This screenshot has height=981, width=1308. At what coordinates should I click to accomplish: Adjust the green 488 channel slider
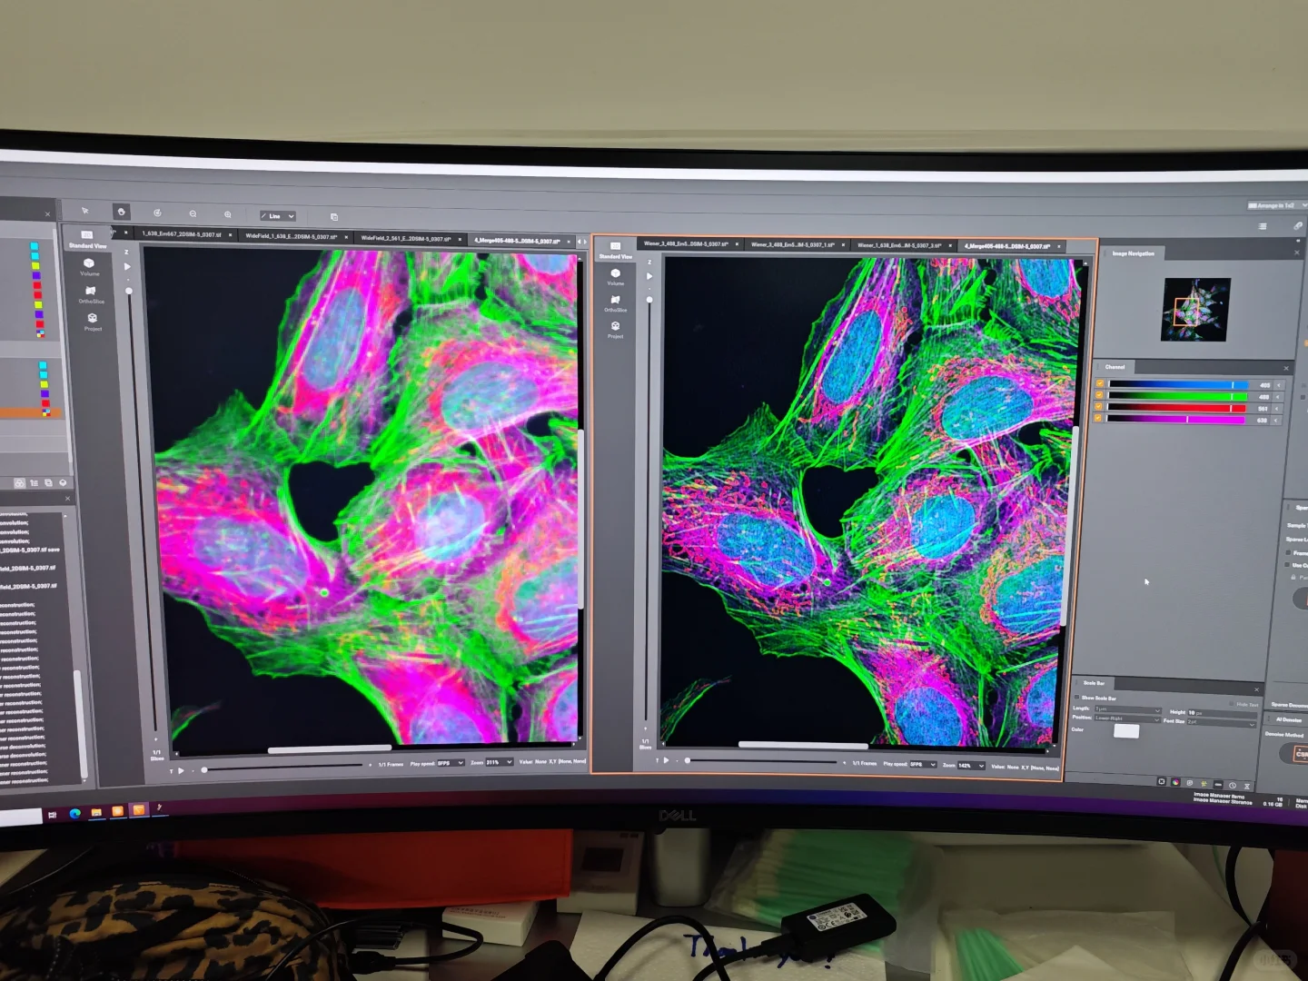coord(1178,396)
